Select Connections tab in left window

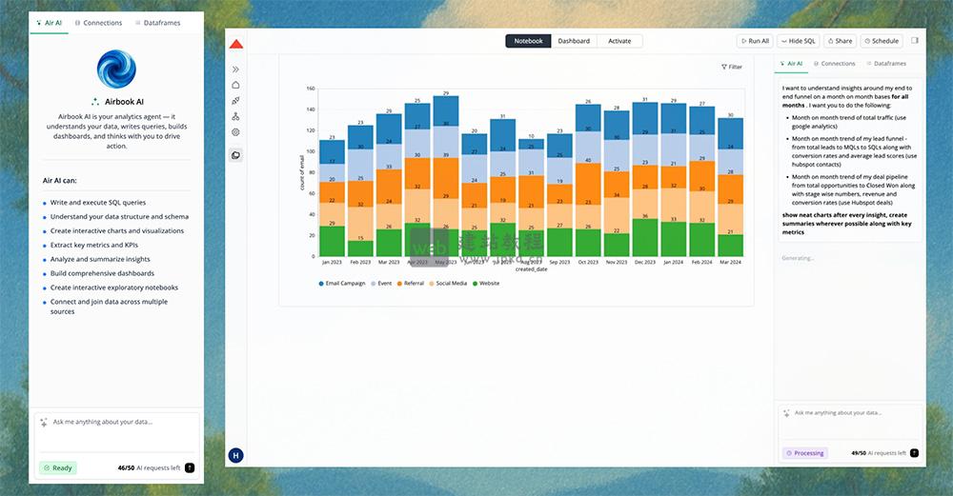tap(98, 23)
